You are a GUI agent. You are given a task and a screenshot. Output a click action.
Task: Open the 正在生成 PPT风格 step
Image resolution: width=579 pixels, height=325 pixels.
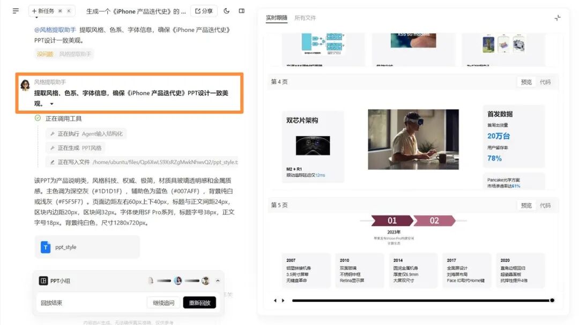(x=76, y=148)
